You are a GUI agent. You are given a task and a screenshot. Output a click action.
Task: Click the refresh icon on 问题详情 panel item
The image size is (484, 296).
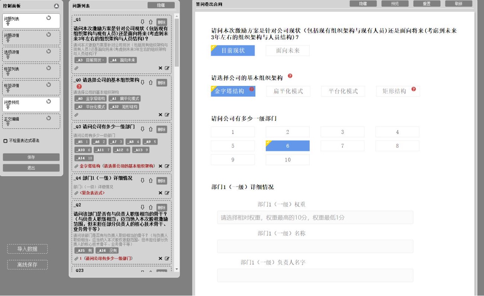[48, 35]
